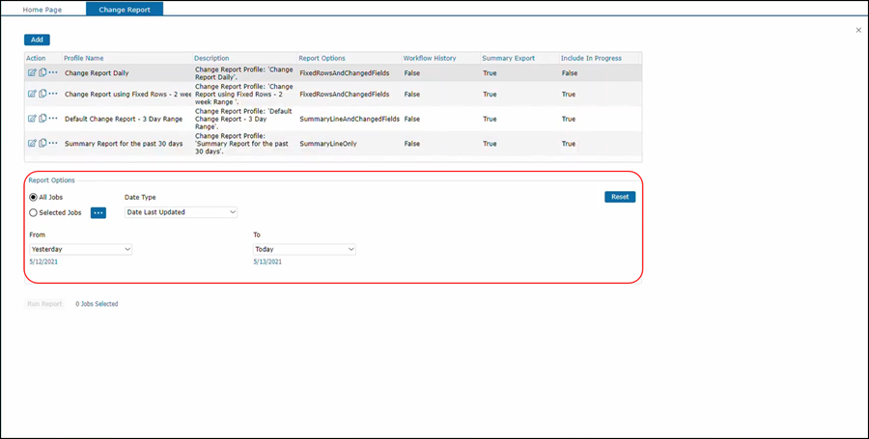
Task: Expand the Date Type dropdown
Action: [181, 212]
